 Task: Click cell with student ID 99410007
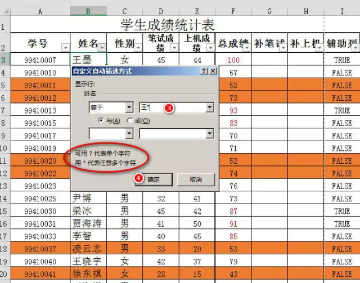click(x=40, y=60)
